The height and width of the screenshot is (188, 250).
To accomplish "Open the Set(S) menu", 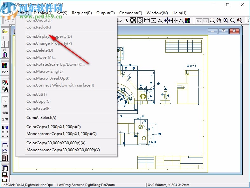I will click(x=62, y=13).
